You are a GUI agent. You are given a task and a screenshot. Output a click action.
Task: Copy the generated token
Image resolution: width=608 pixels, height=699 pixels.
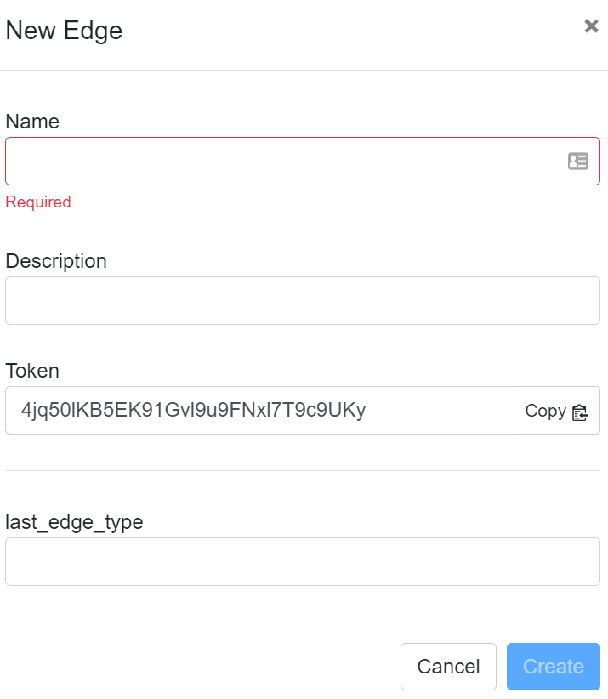coord(557,411)
